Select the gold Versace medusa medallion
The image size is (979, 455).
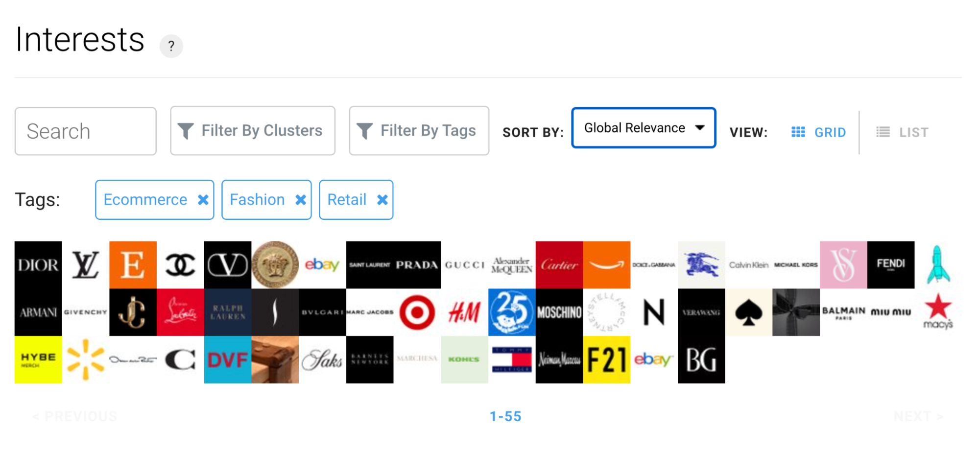275,264
